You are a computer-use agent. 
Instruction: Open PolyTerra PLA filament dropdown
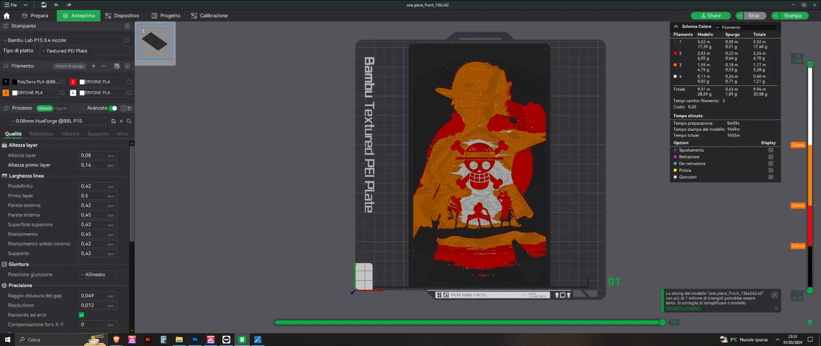[x=35, y=82]
